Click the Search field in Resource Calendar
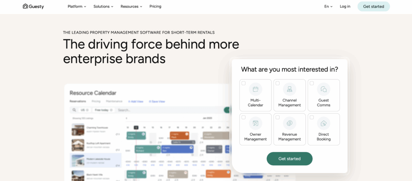 point(169,110)
